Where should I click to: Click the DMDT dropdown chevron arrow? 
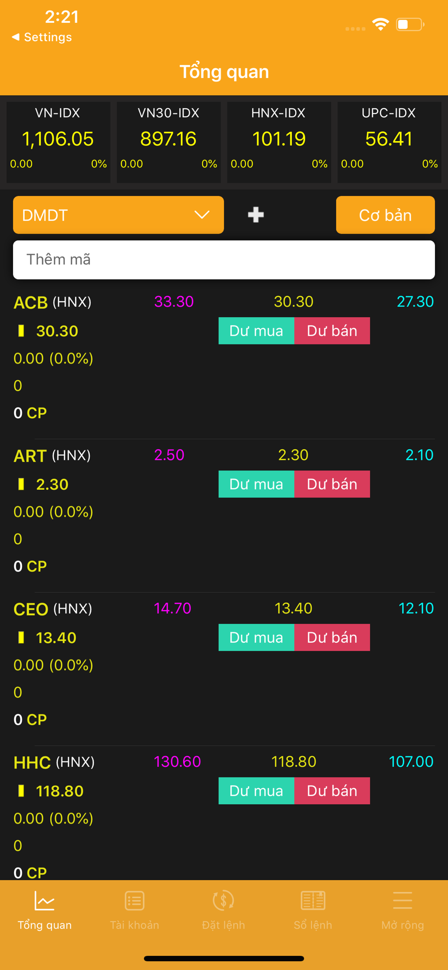click(x=202, y=215)
